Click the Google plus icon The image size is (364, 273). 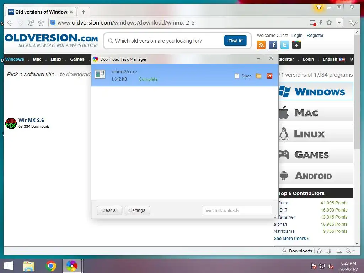pyautogui.click(x=296, y=45)
